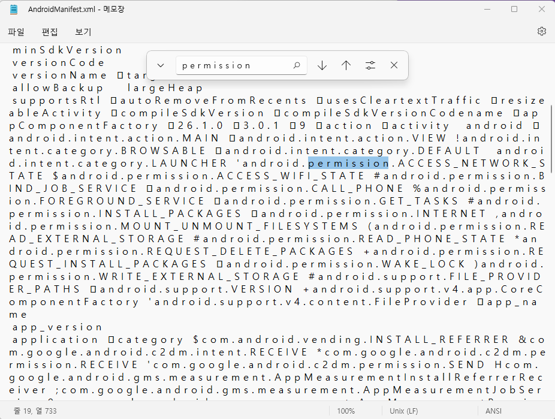The image size is (555, 419).
Task: Click the CALL_PHONE permission text
Action: coord(357,188)
